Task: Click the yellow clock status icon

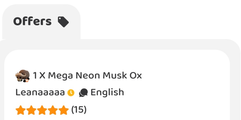Action: 71,93
